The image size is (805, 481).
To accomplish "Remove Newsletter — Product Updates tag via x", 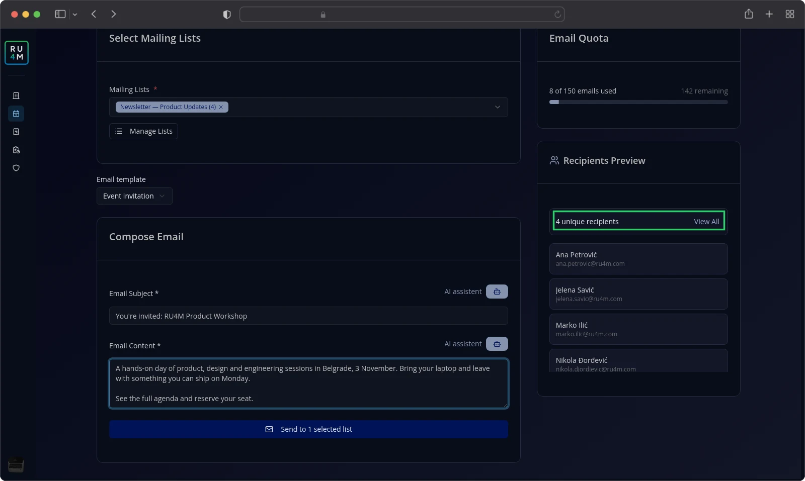I will pos(221,107).
